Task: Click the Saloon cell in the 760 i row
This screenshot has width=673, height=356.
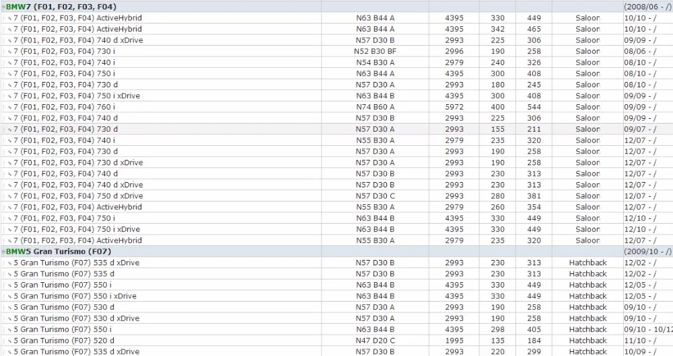Action: pos(588,107)
